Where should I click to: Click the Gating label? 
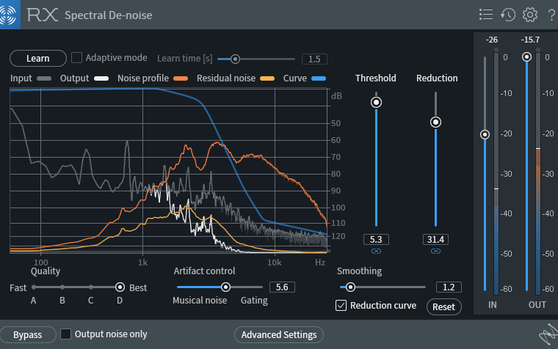[254, 301]
